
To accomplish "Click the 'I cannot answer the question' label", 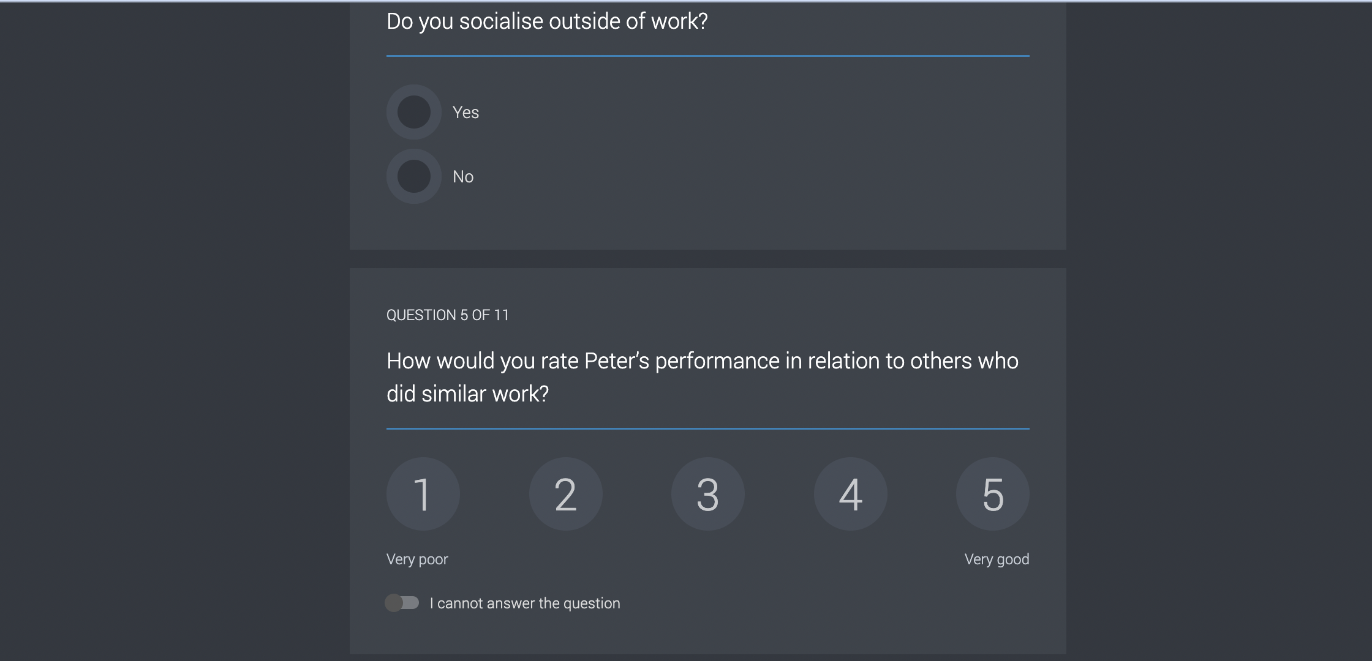I will [x=525, y=603].
